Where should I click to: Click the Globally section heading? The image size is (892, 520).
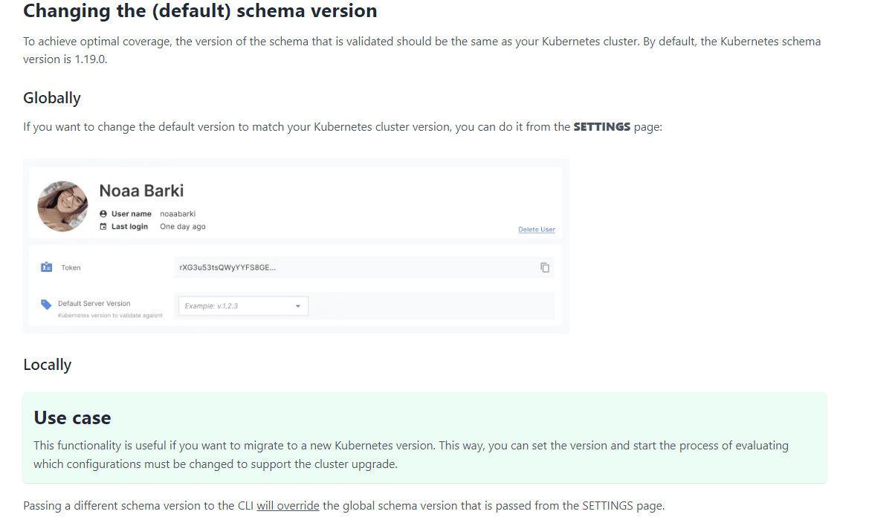tap(52, 98)
